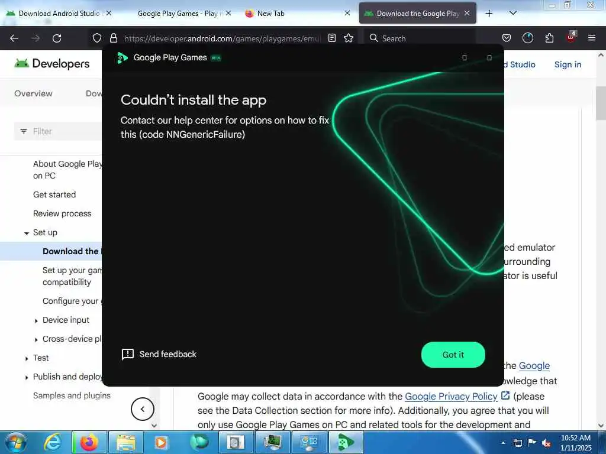The width and height of the screenshot is (606, 454).
Task: Go forward with browser forward arrow
Action: pyautogui.click(x=36, y=38)
